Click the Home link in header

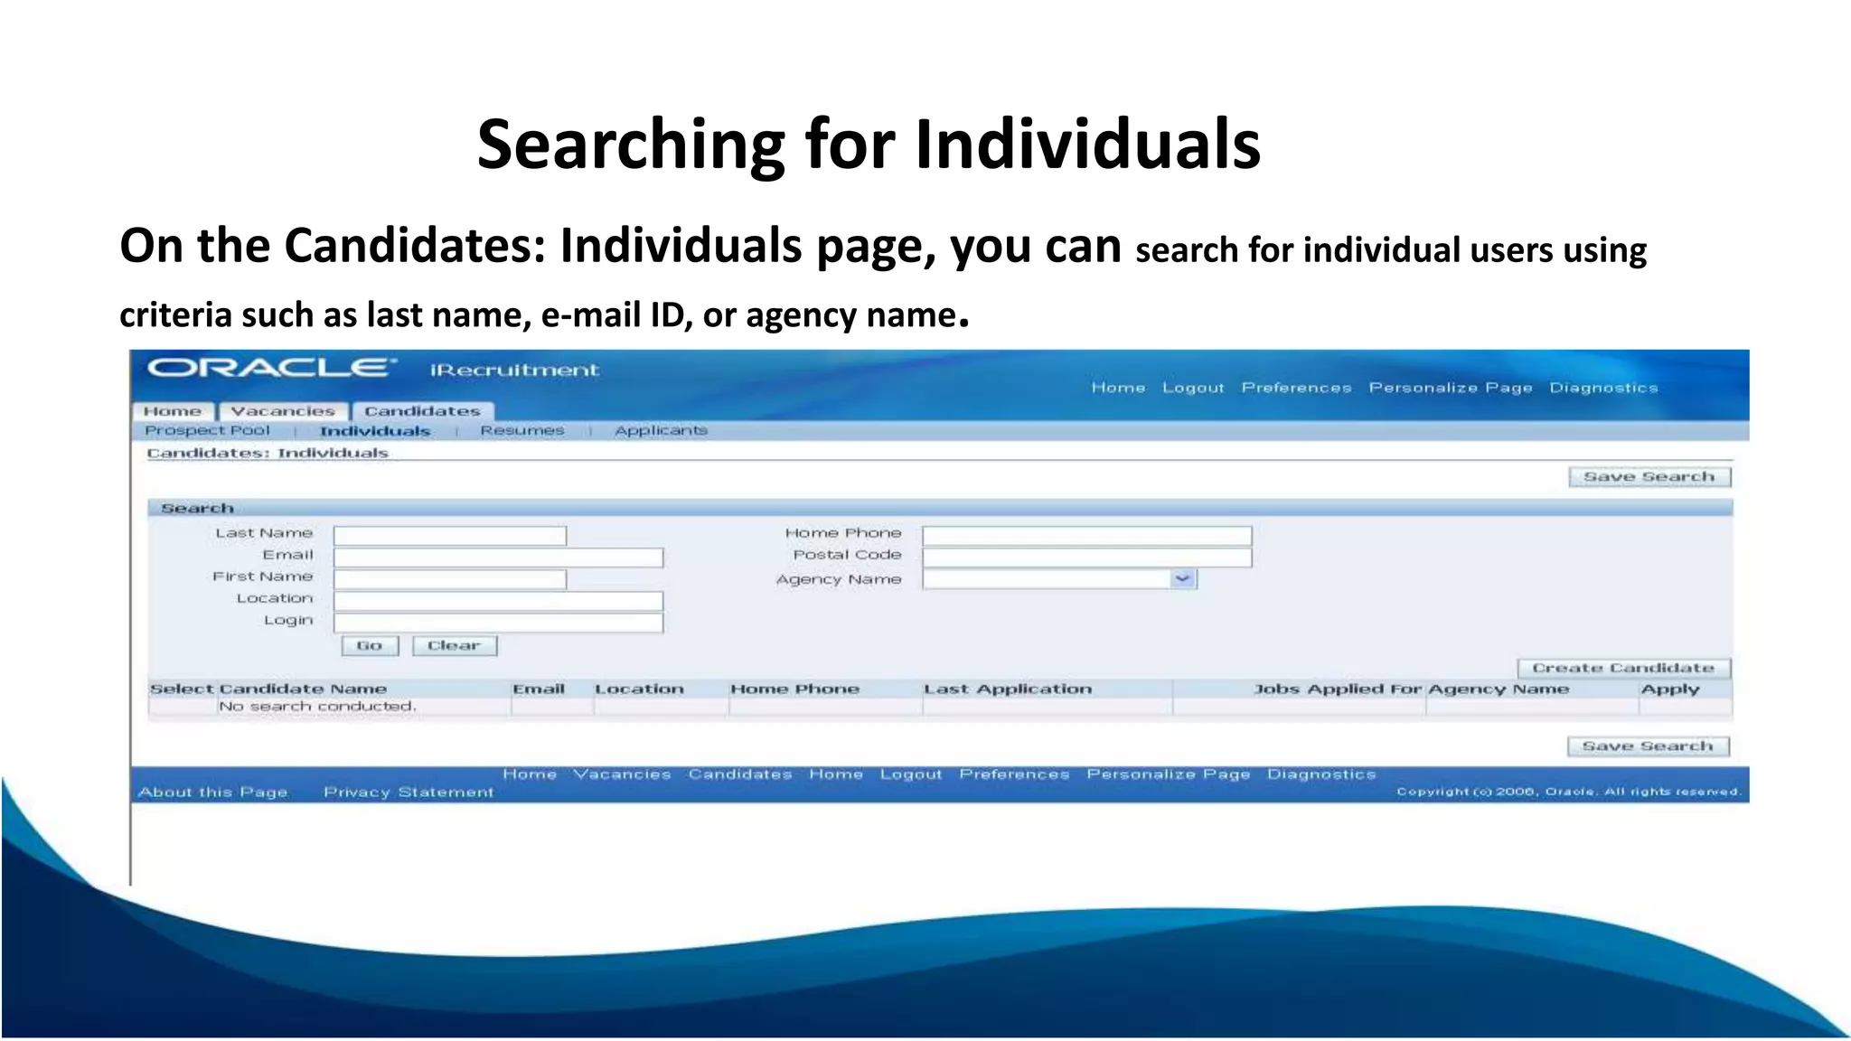1118,388
